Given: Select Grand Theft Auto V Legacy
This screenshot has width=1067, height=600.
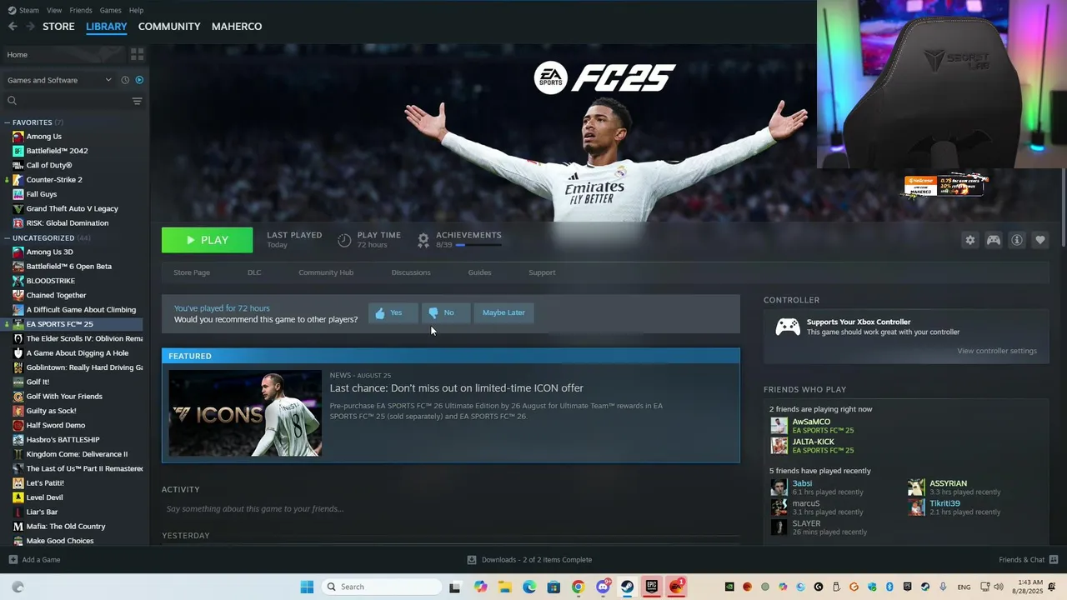Looking at the screenshot, I should pos(73,208).
